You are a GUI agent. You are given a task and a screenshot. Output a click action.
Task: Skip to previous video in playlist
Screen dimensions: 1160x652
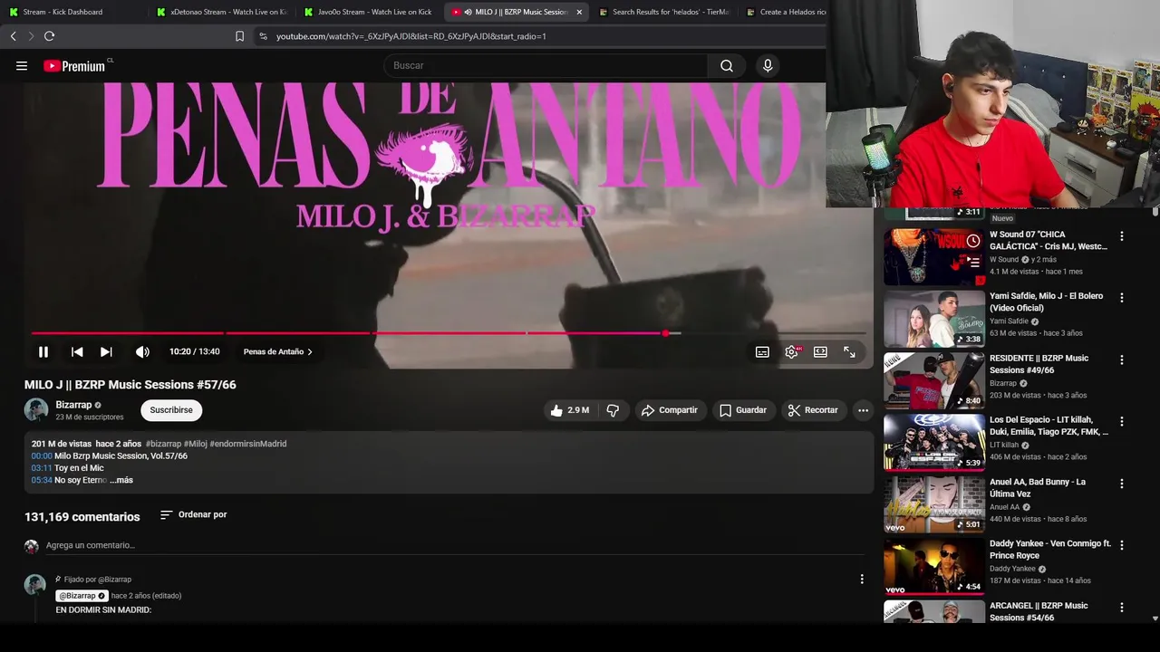tap(77, 351)
